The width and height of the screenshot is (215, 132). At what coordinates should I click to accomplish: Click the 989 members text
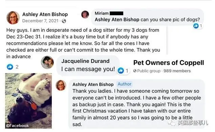[177, 71]
